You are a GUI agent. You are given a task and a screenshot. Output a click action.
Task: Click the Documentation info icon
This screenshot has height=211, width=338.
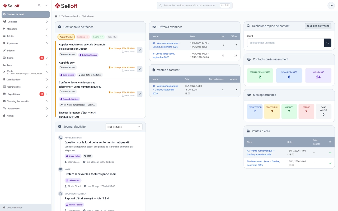coord(4,208)
